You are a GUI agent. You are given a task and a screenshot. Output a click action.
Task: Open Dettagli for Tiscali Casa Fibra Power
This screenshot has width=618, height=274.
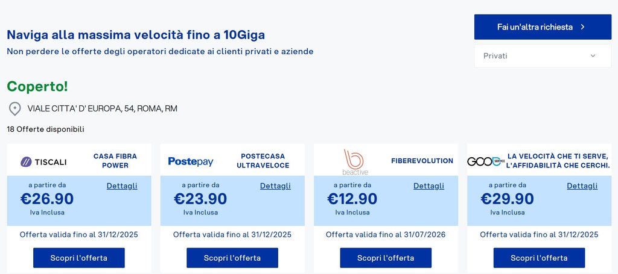click(122, 185)
